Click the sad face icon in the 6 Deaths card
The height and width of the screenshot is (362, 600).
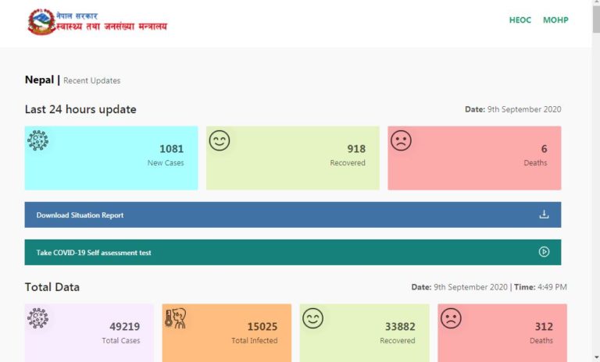[401, 140]
